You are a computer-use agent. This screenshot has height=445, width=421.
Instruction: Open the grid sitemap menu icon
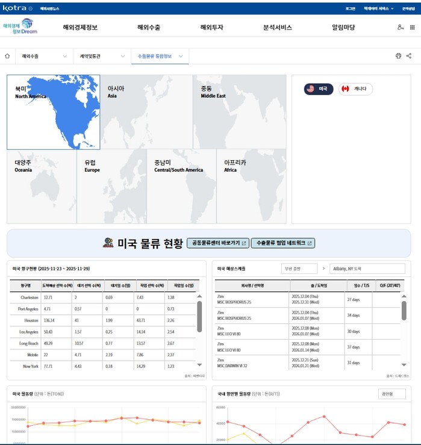point(413,27)
